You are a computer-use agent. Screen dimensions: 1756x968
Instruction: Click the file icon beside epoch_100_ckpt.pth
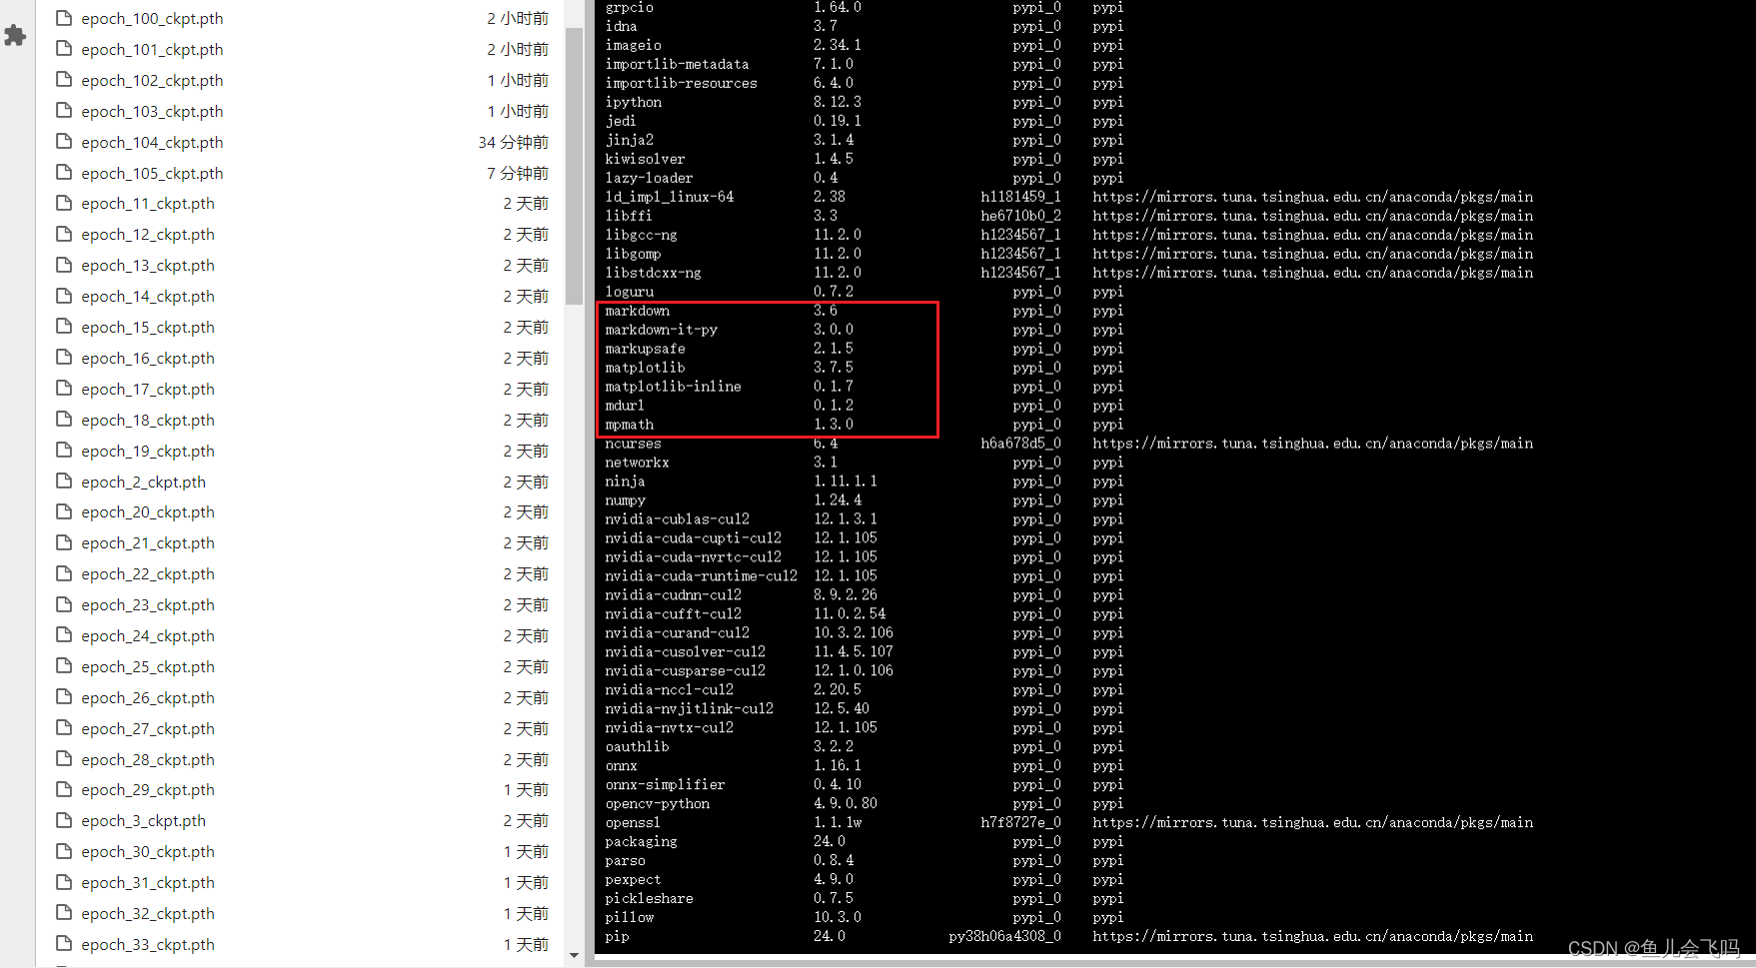tap(62, 17)
